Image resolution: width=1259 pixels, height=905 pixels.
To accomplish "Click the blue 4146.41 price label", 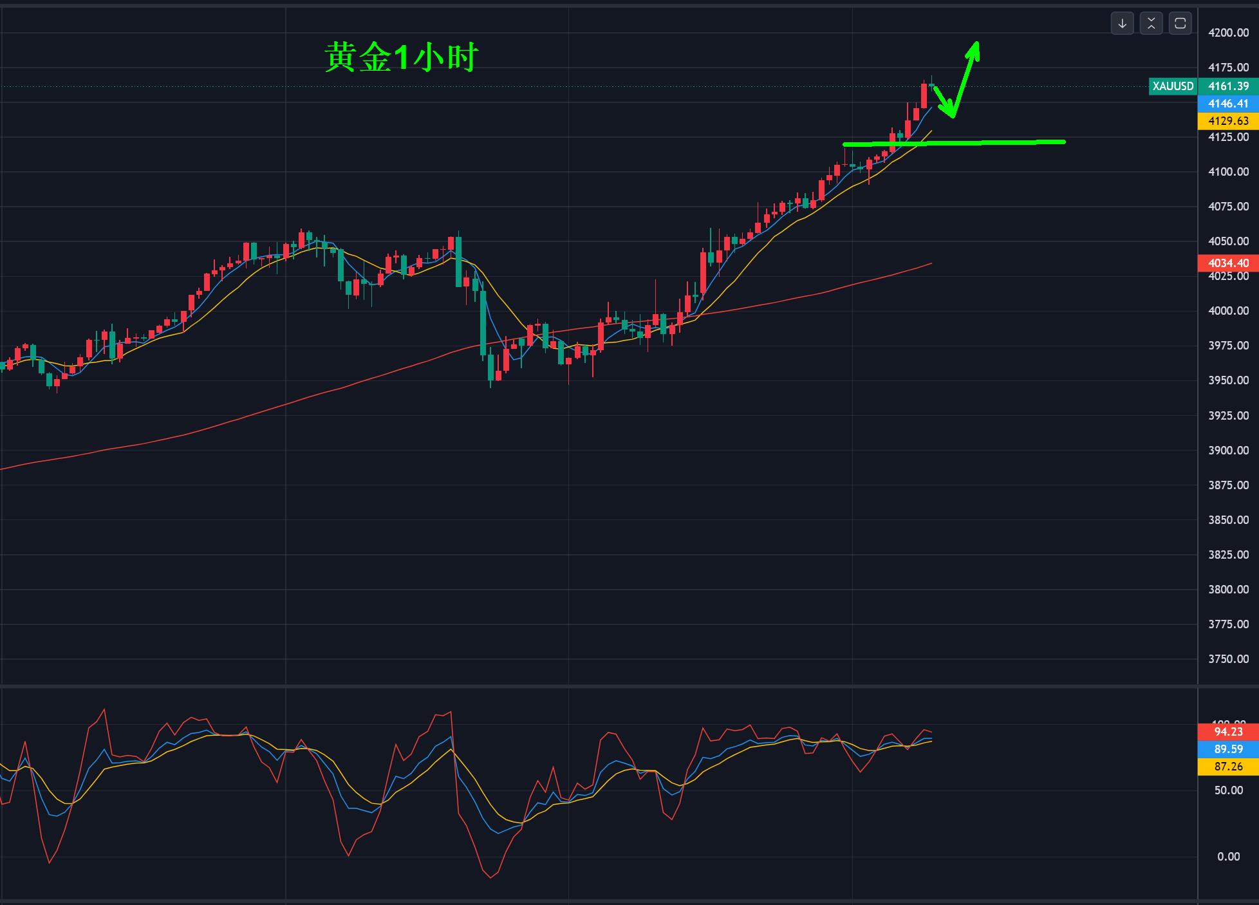I will [x=1228, y=104].
